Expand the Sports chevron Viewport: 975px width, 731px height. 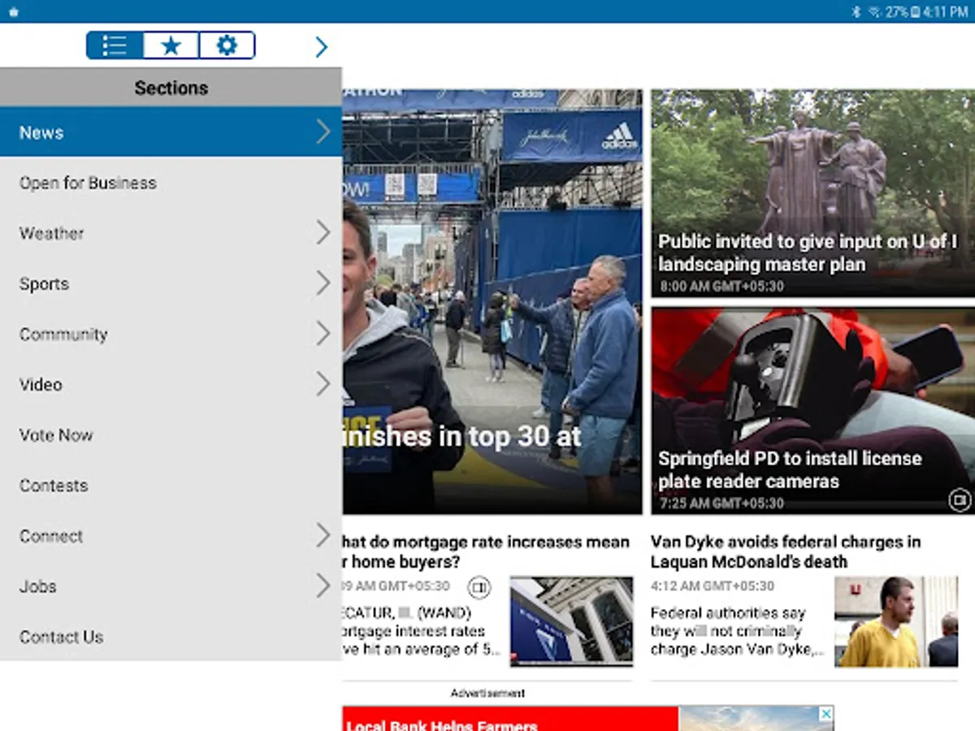(323, 283)
